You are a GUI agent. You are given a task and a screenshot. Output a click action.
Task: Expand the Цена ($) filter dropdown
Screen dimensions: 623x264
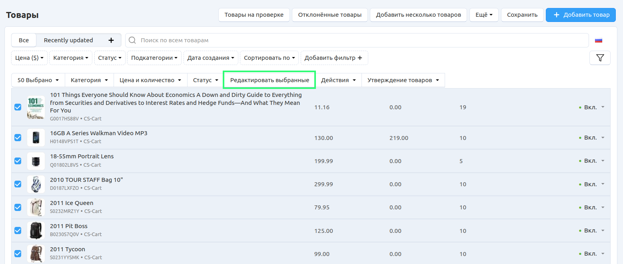[x=29, y=58]
